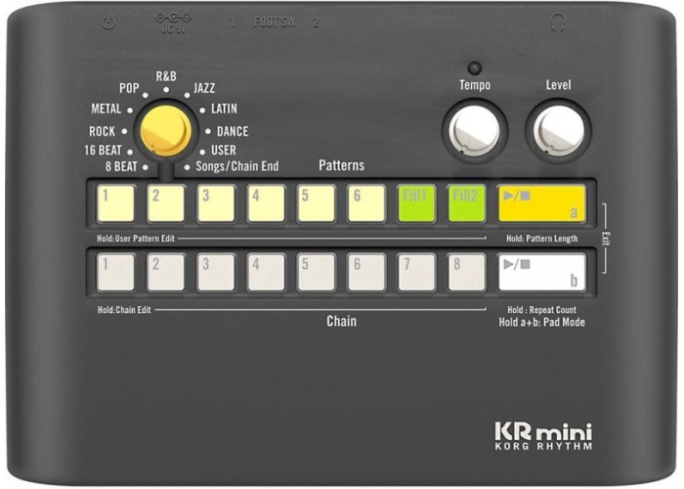Click the 'Chain' row heading
This screenshot has width=684, height=489.
point(342,322)
